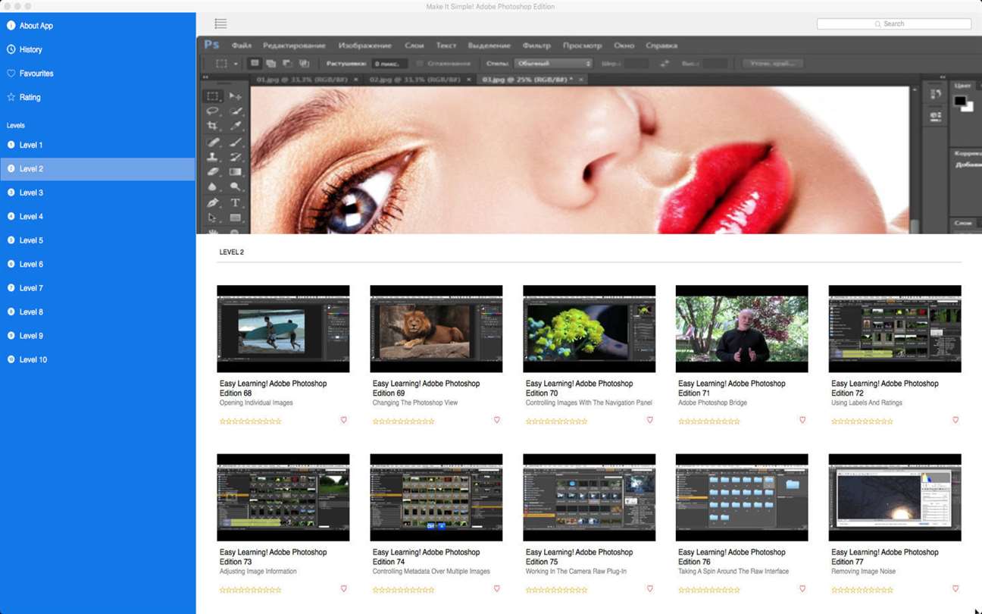Click "Controlling Metadata Over Multiple Images" text
The width and height of the screenshot is (982, 614).
(431, 572)
